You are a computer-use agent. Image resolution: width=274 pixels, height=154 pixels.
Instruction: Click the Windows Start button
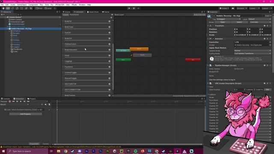click(x=3, y=151)
